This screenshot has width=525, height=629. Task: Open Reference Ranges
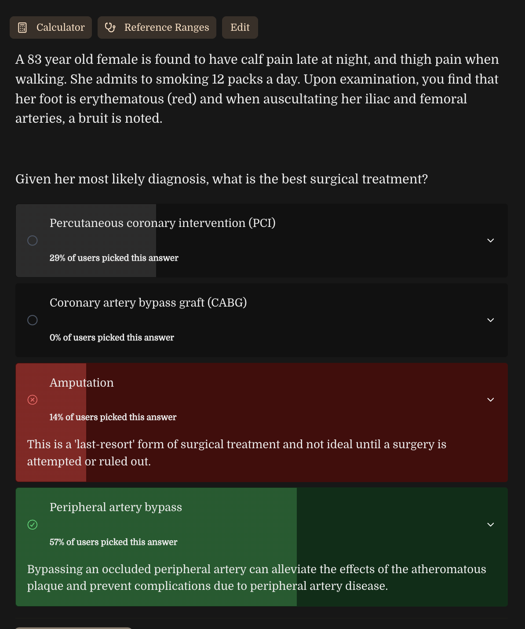pos(157,28)
